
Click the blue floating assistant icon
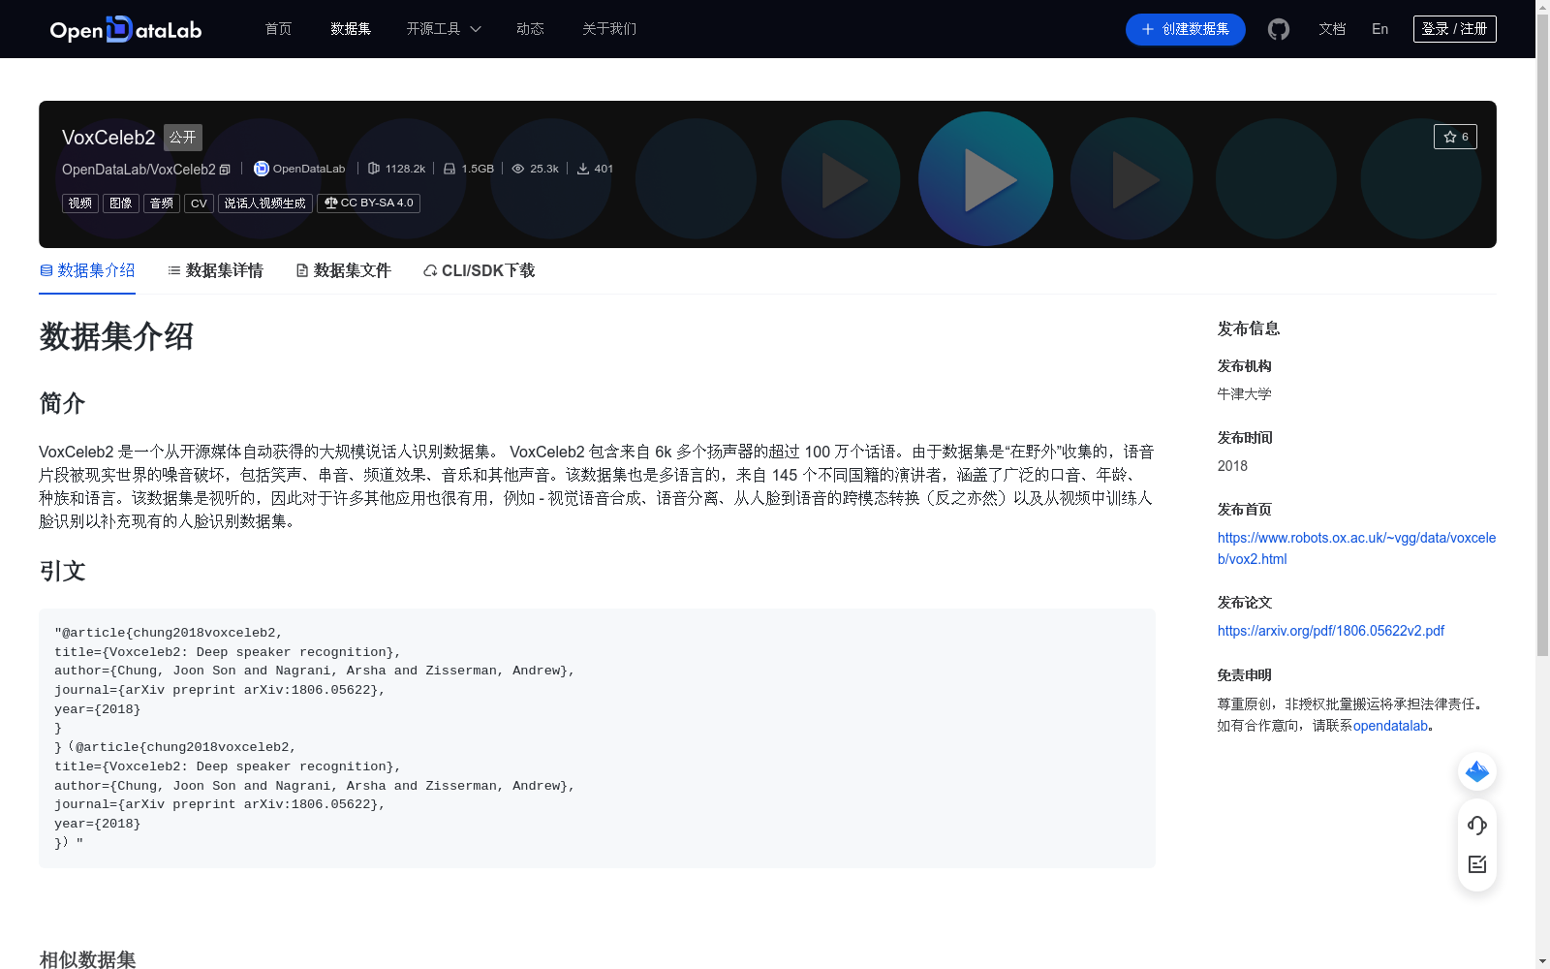pos(1477,771)
